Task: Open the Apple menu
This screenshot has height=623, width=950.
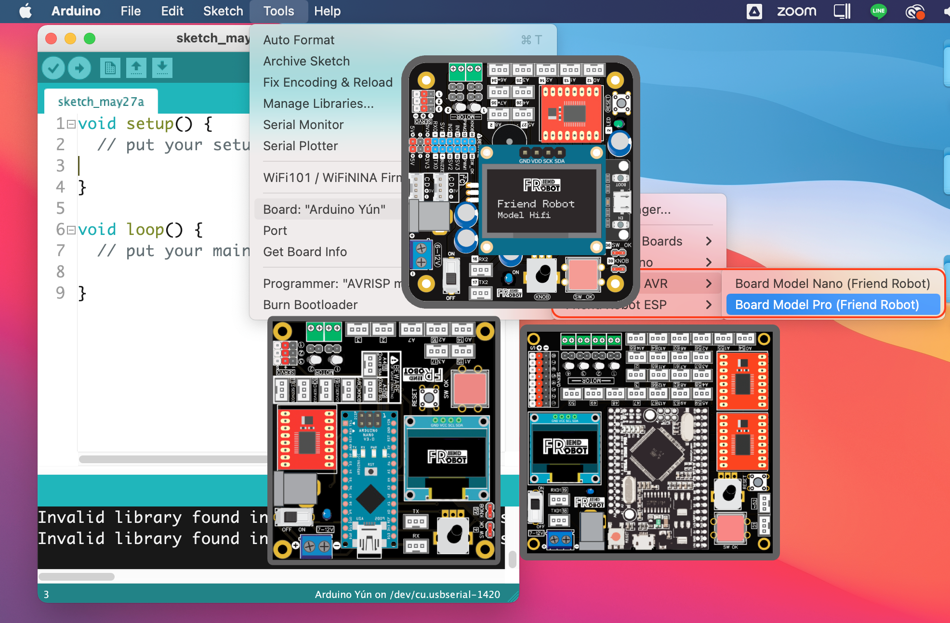Action: [x=25, y=11]
